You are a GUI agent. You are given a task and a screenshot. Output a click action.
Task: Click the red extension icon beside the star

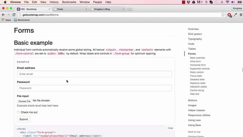coord(229,15)
